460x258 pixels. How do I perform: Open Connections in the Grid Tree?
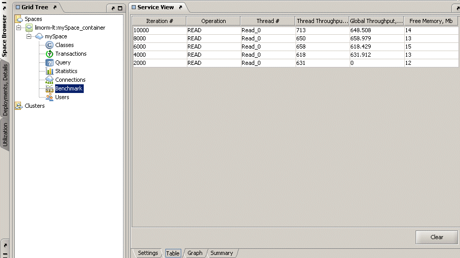(x=70, y=80)
